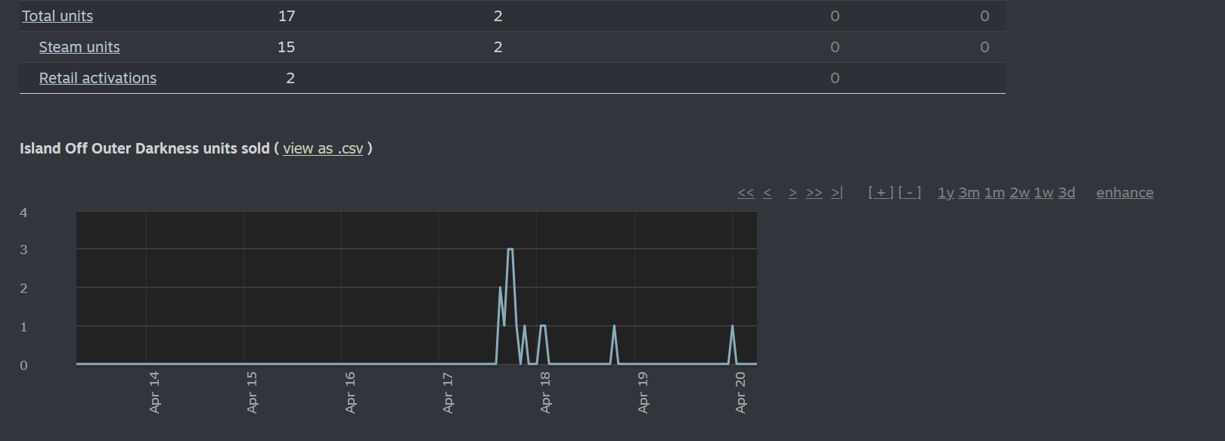Open the Total units link

click(x=57, y=16)
